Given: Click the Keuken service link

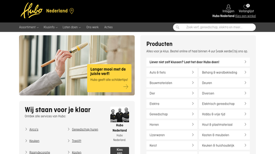Looking at the screenshot, I should (x=34, y=141).
